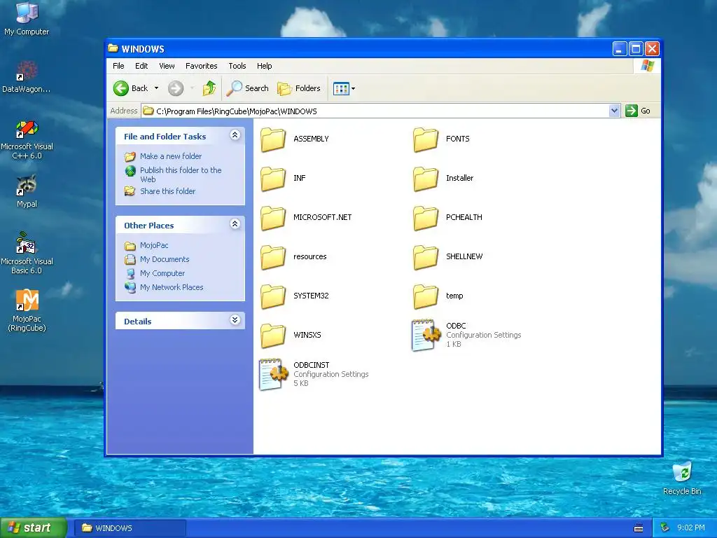Open the View menu

point(167,66)
